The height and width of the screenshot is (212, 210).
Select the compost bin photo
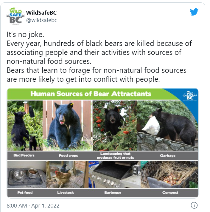pos(169,174)
